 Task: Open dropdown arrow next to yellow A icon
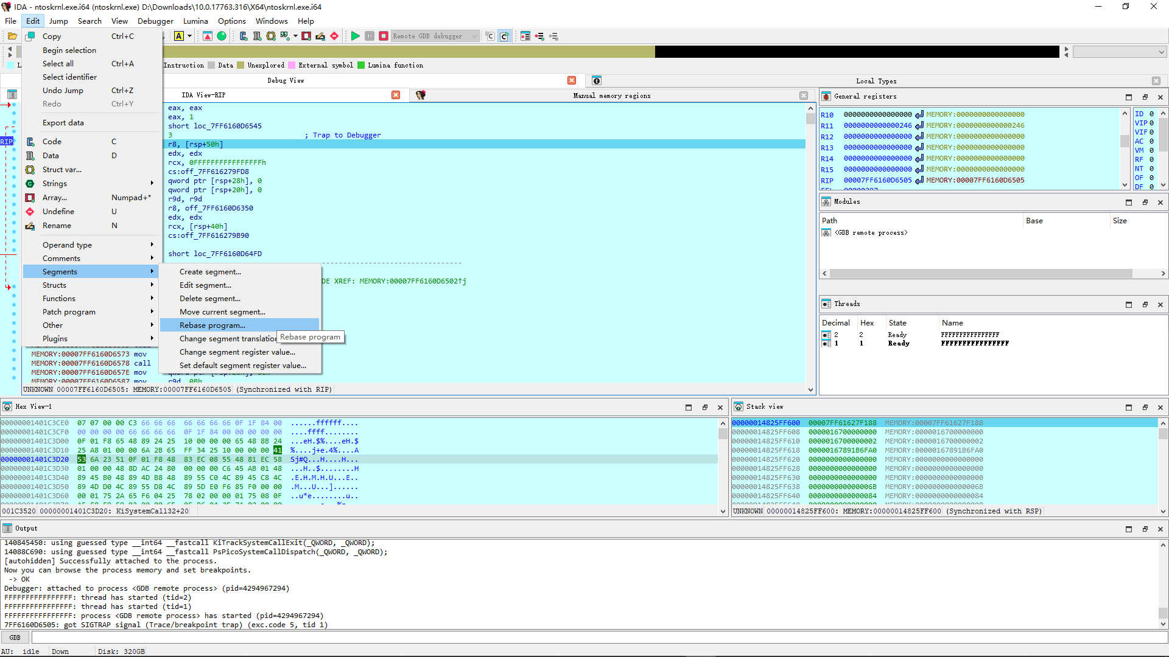(x=189, y=36)
